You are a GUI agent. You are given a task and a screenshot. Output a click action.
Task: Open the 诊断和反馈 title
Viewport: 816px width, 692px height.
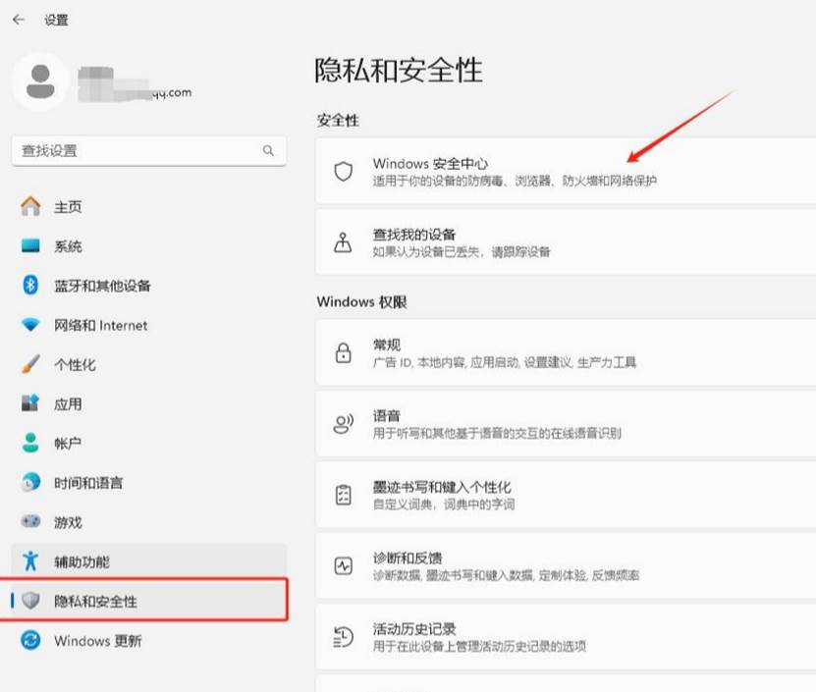pos(408,559)
